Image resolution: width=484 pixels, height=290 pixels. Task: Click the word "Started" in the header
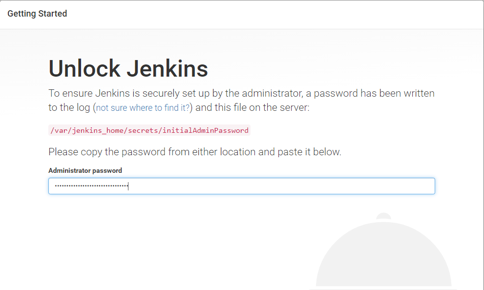coord(54,14)
